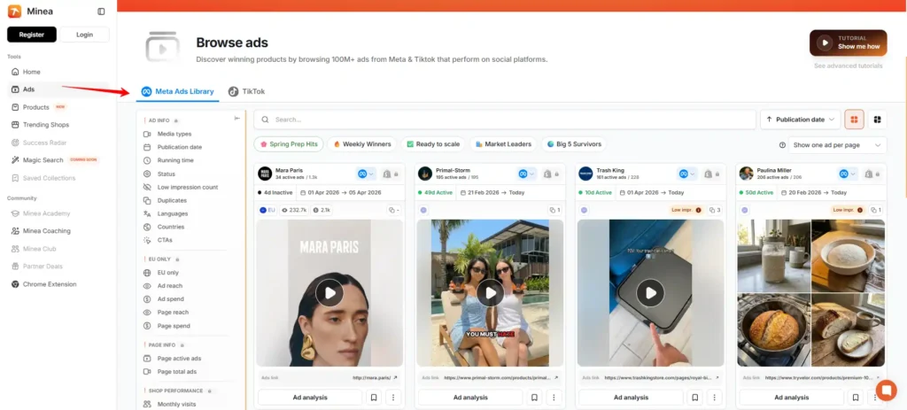Toggle the Spring Prep Hits filter chip

(x=288, y=143)
